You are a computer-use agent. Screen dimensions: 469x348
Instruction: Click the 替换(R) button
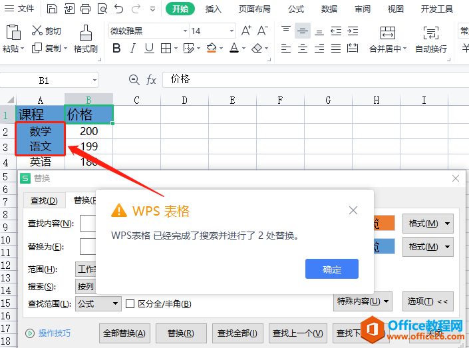point(181,333)
